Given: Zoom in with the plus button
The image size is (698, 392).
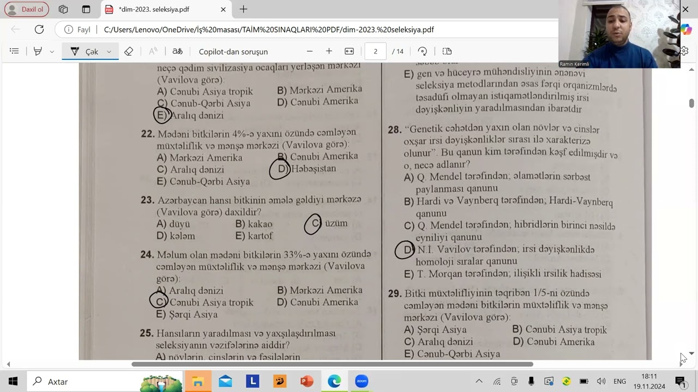Looking at the screenshot, I should point(329,51).
